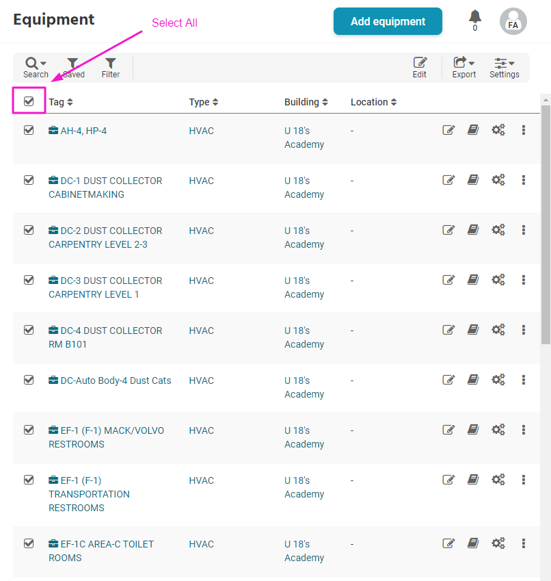
Task: Click gears icon for AH-4, HP-4
Action: 498,130
